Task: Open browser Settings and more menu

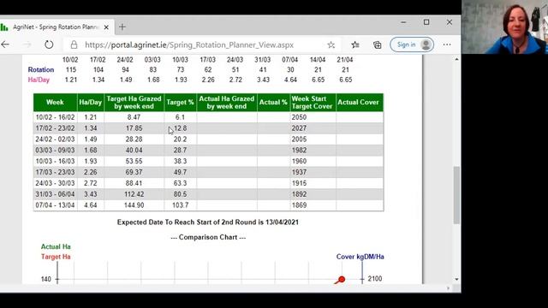Action: click(447, 44)
